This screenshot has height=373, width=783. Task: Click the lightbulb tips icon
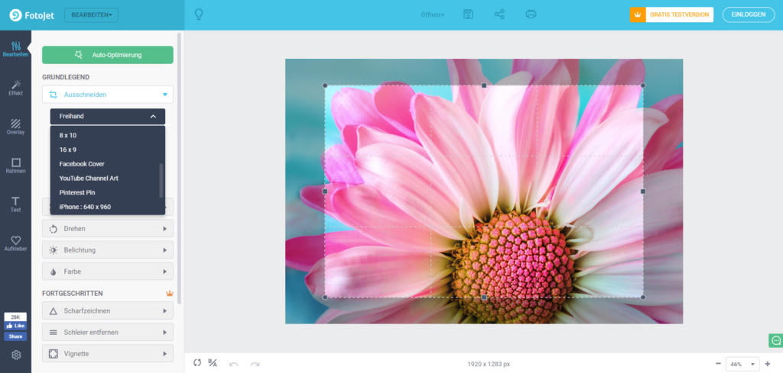click(199, 14)
